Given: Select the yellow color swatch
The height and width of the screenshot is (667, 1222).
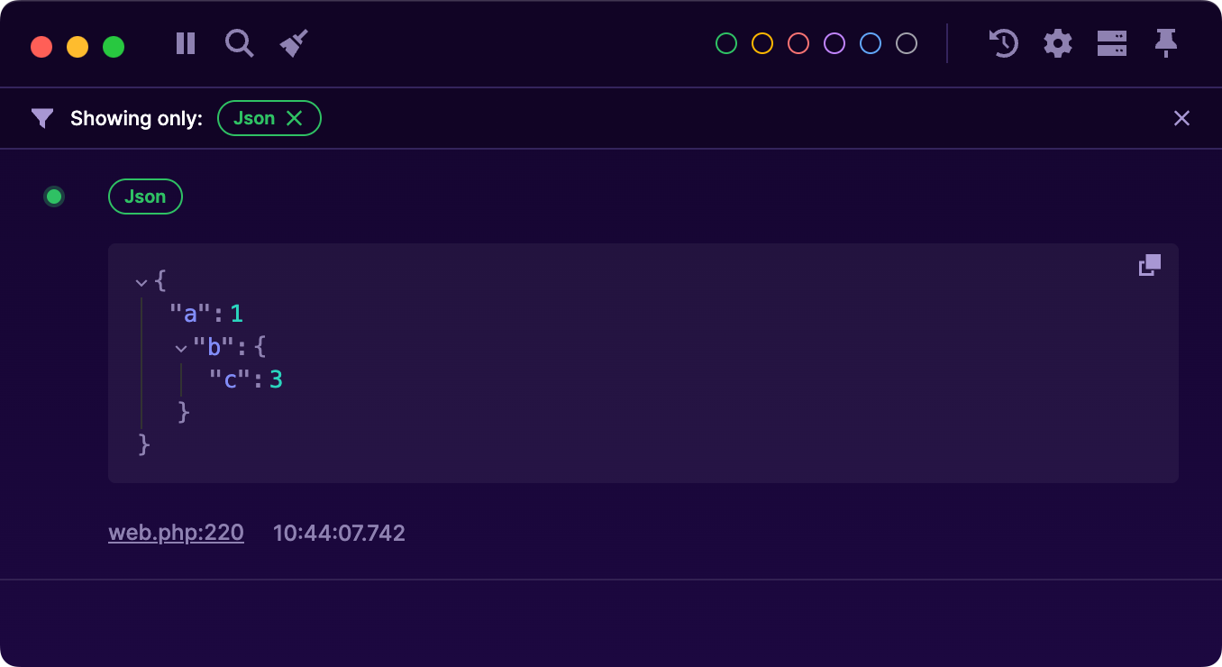Looking at the screenshot, I should (761, 42).
